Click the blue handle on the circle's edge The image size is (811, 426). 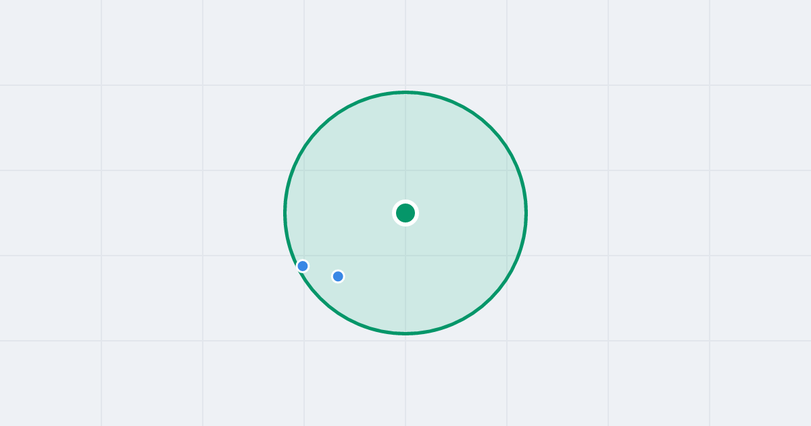pyautogui.click(x=303, y=266)
